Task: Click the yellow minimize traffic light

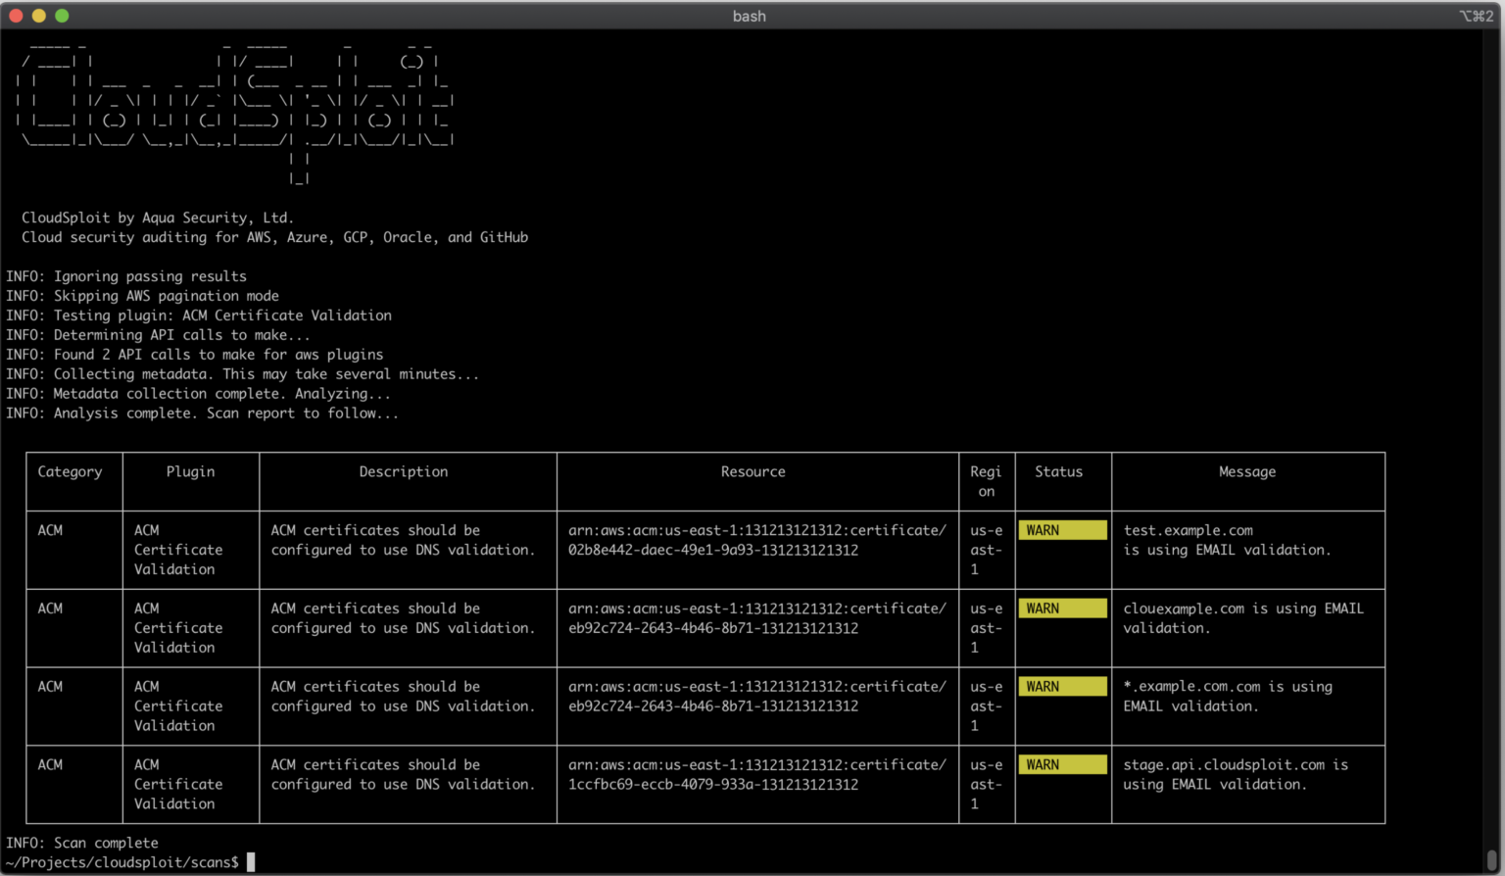Action: pyautogui.click(x=39, y=16)
